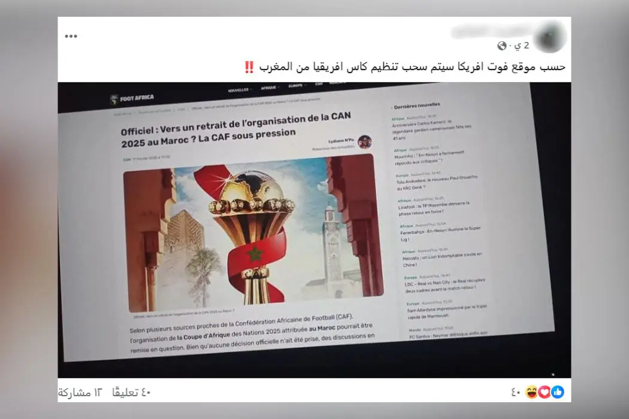Click the red heart Love reaction icon
The width and height of the screenshot is (629, 419).
[x=545, y=392]
